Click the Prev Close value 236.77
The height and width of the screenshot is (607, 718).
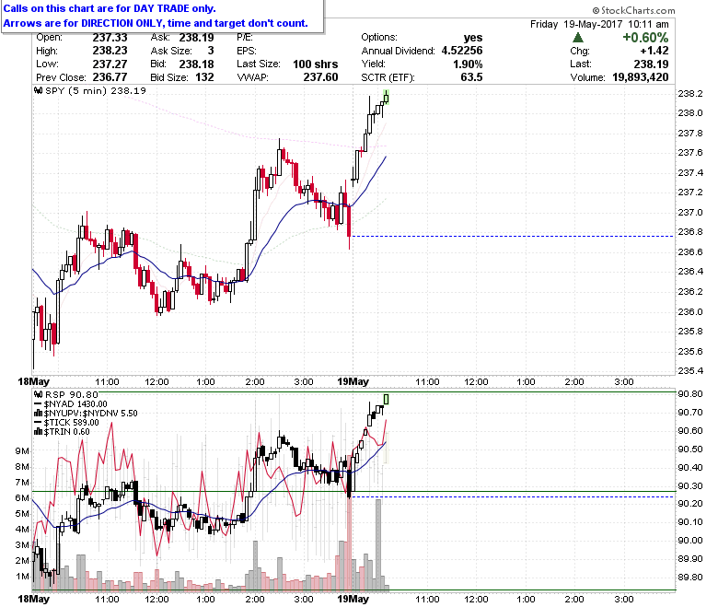click(x=110, y=77)
